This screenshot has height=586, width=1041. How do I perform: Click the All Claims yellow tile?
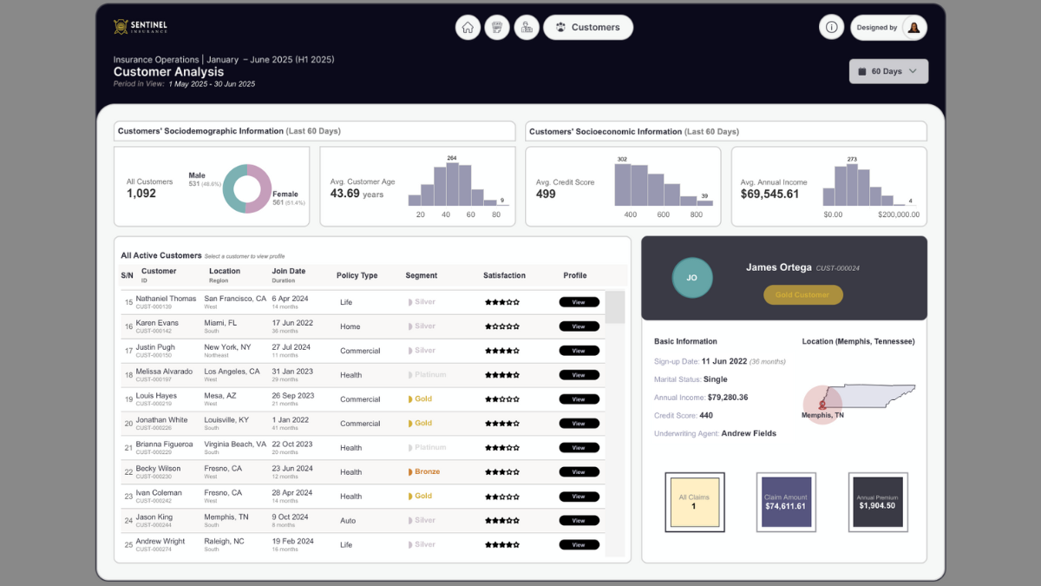694,502
